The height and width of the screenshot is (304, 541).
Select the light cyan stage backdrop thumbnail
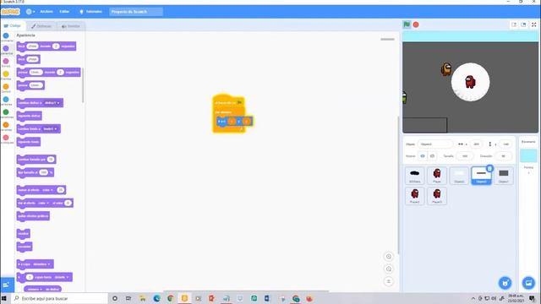point(528,155)
